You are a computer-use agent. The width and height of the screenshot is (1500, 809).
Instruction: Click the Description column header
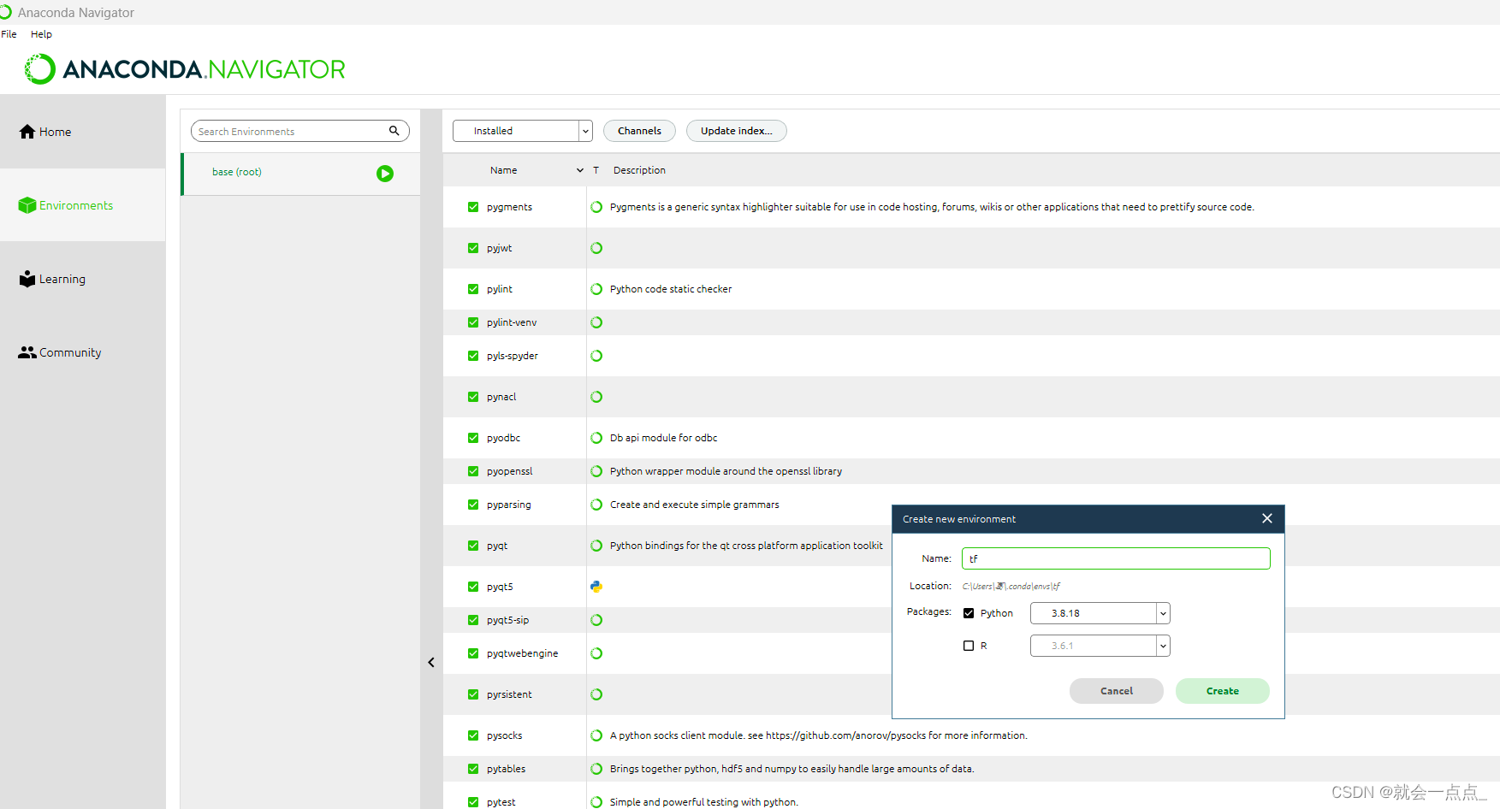pyautogui.click(x=639, y=170)
